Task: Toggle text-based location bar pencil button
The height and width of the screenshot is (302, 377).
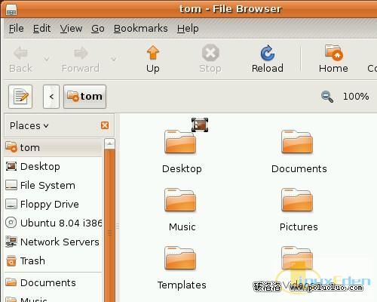Action: point(20,97)
